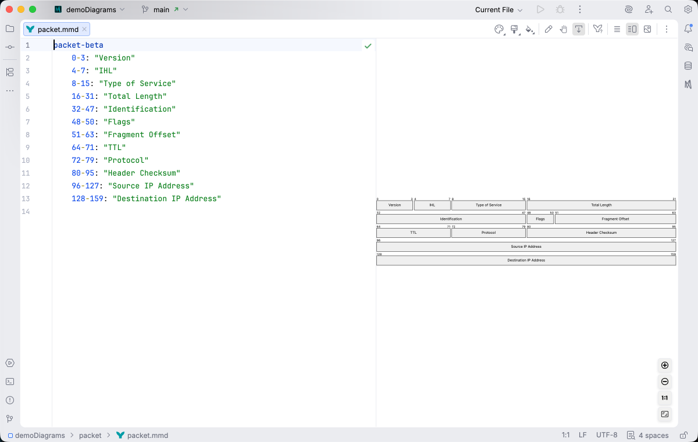The image size is (698, 442).
Task: Zoom in on the diagram preview
Action: point(665,365)
